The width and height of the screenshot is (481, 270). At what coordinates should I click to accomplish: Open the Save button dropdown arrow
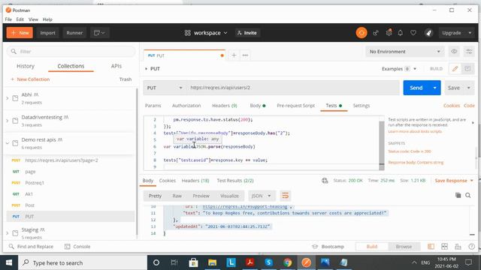point(469,88)
